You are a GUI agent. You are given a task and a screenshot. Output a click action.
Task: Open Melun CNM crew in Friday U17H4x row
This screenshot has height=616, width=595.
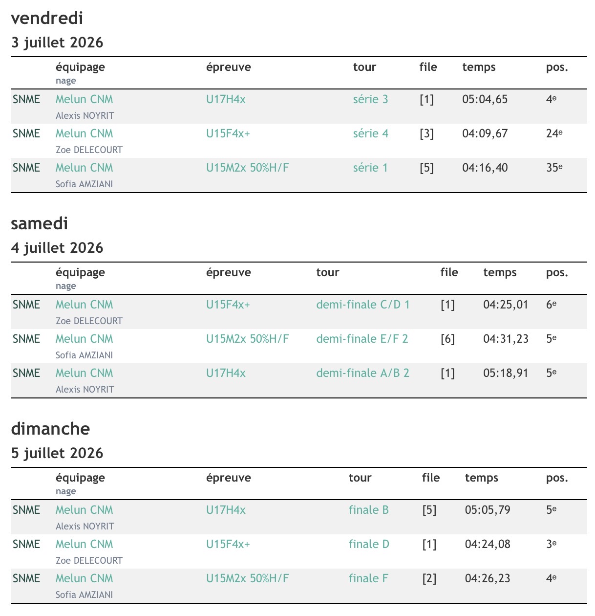[84, 99]
